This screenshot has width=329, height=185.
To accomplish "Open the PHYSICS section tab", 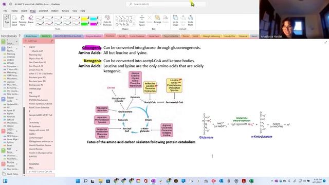I will (x=46, y=36).
